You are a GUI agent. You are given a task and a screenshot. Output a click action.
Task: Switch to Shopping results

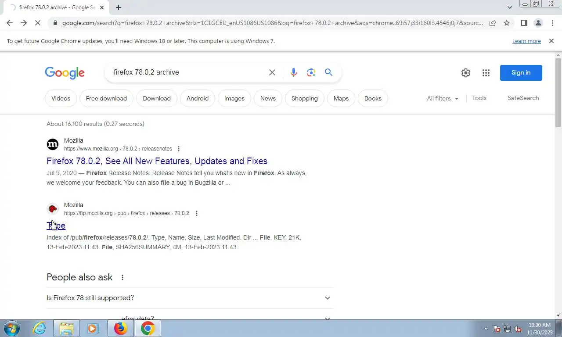[x=305, y=98]
